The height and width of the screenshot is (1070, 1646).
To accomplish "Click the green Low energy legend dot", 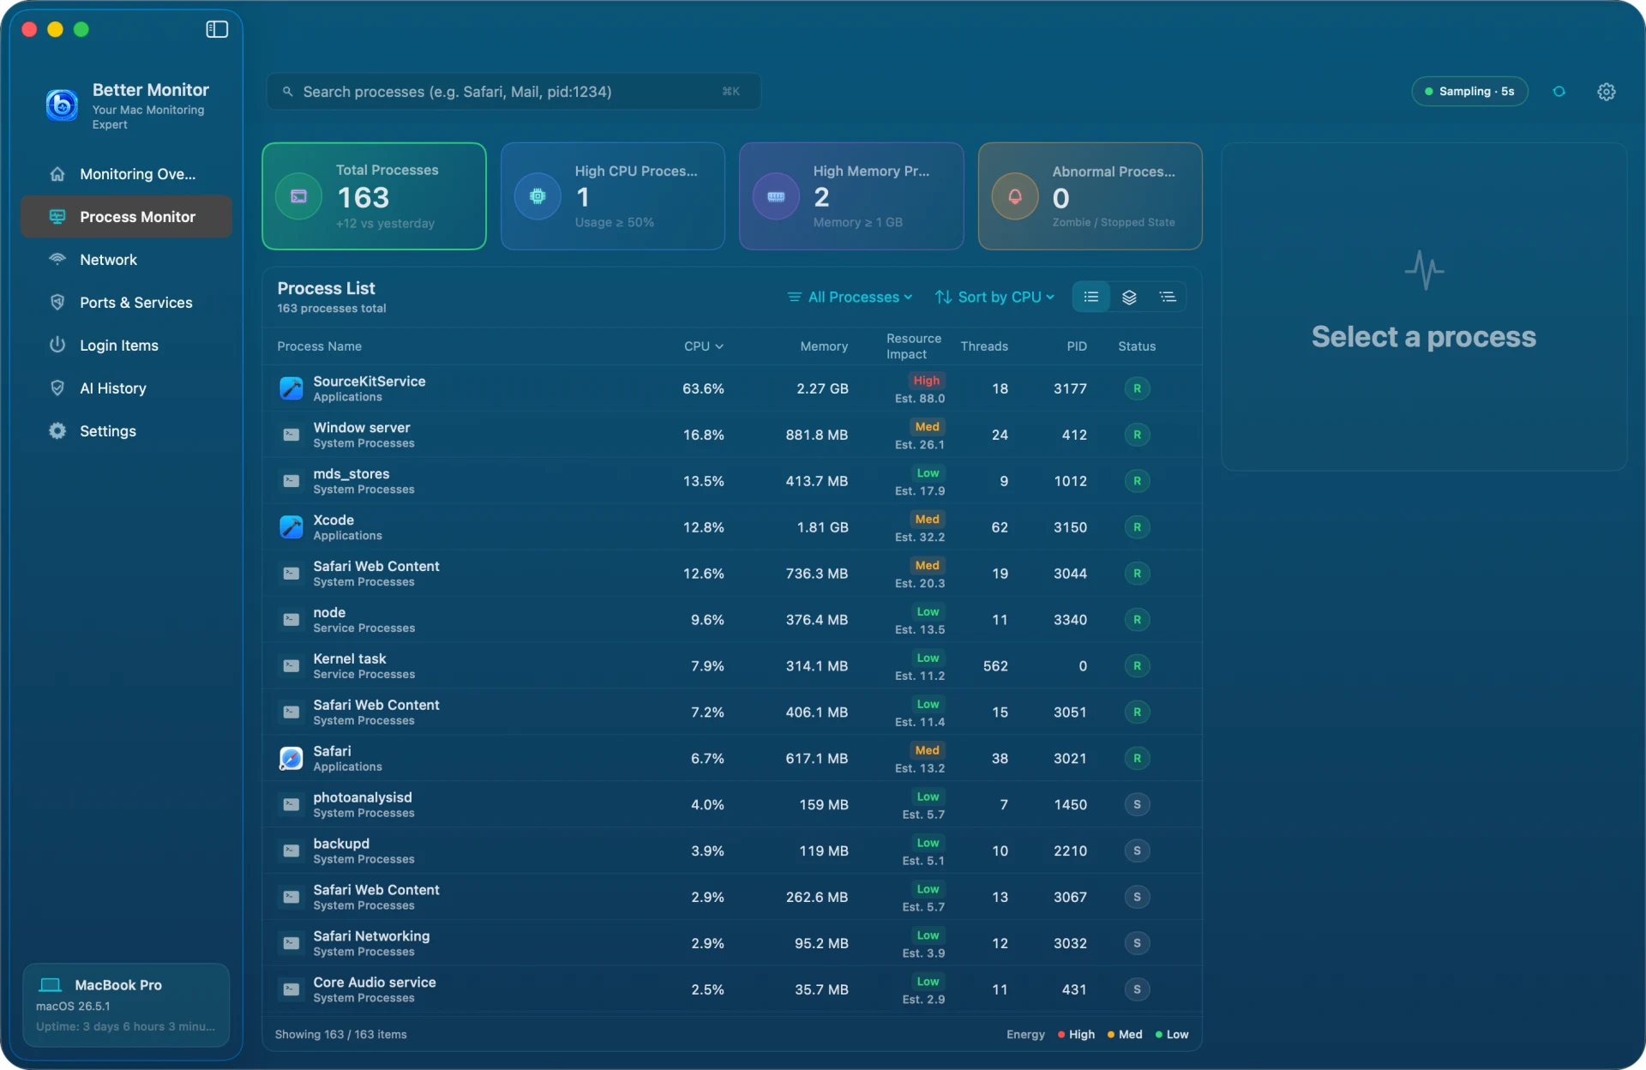I will click(x=1159, y=1035).
